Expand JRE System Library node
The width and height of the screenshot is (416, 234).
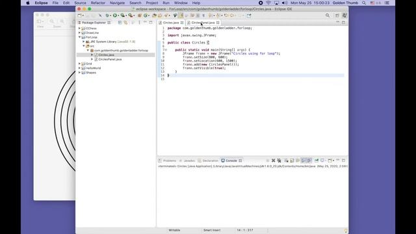[x=84, y=42]
